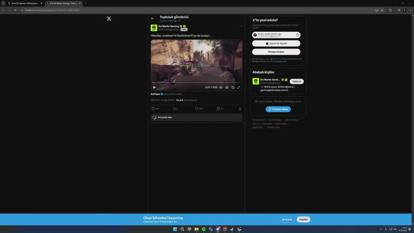Seek along the video progress bar

click(x=196, y=83)
